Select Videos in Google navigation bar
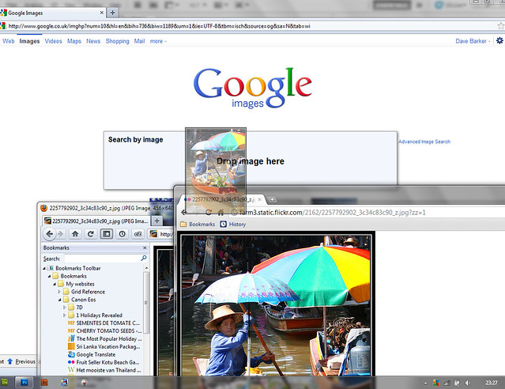 54,41
